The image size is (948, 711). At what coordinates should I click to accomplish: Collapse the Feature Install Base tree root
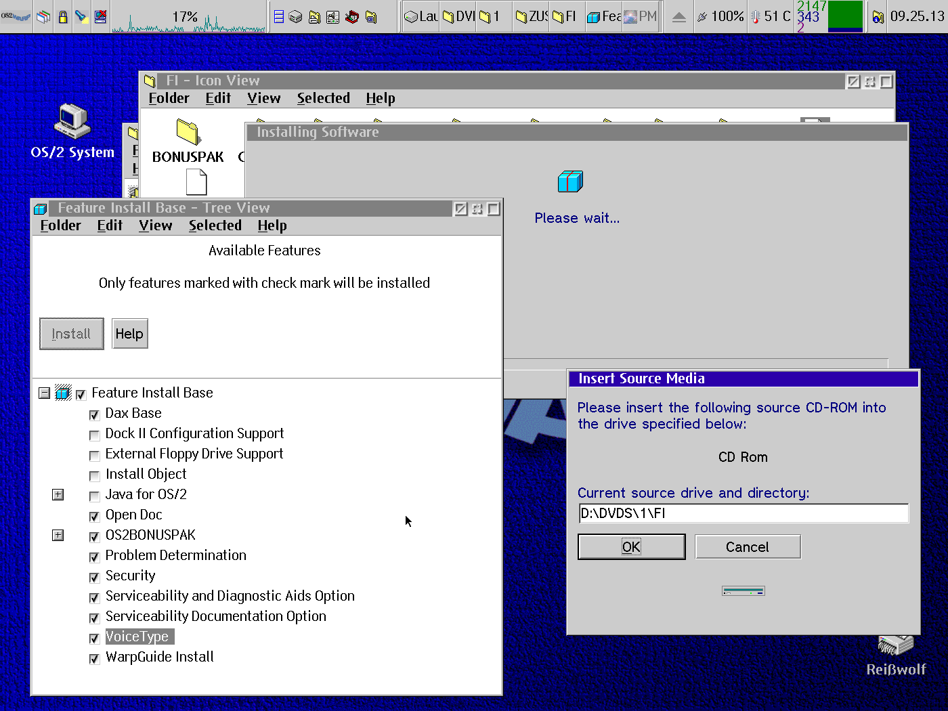point(45,393)
